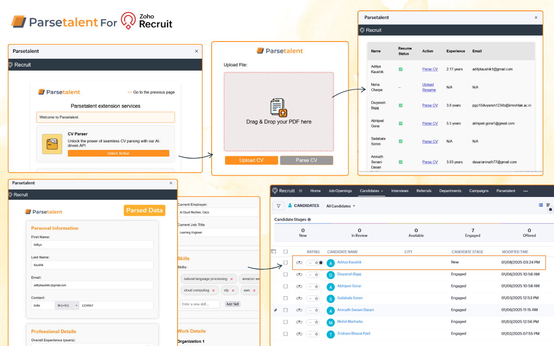The width and height of the screenshot is (554, 346).
Task: Open the Job Openings tab
Action: tap(340, 191)
